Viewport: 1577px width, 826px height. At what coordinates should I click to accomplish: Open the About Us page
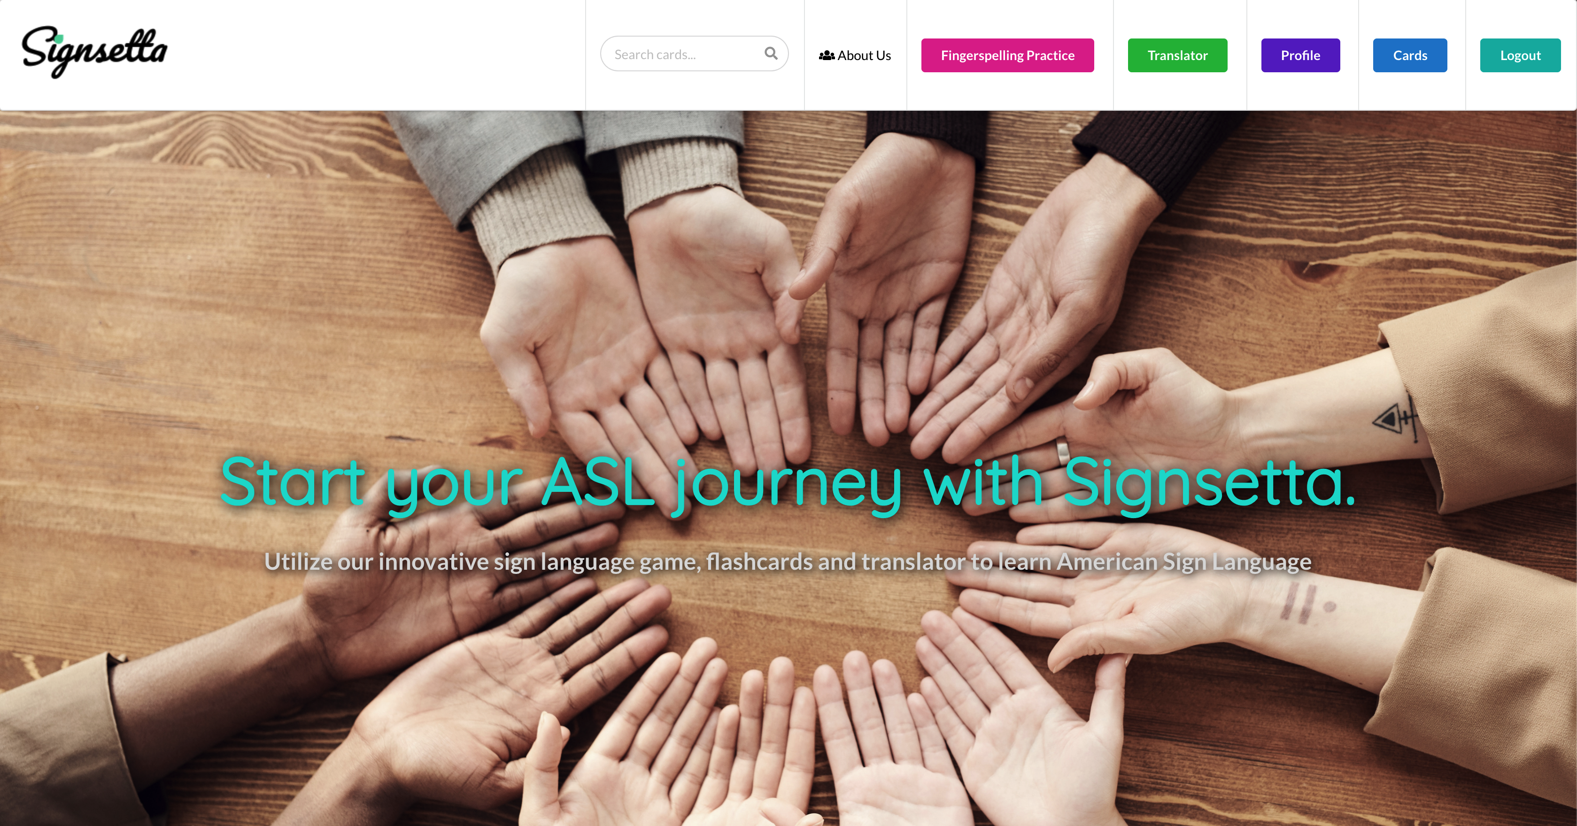(855, 56)
